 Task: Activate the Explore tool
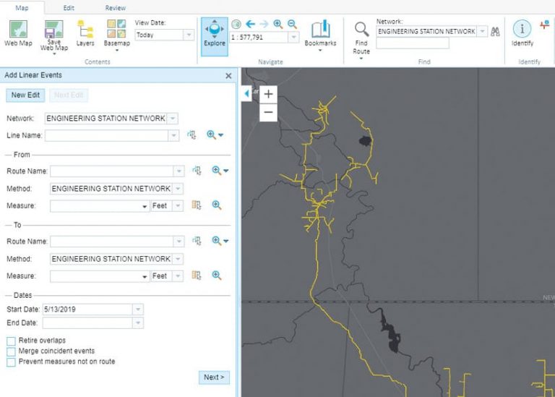tap(215, 36)
